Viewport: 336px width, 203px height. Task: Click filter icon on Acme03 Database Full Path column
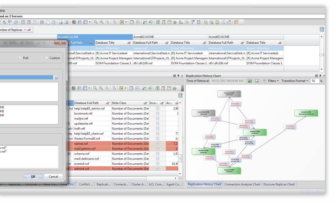[x=242, y=43]
